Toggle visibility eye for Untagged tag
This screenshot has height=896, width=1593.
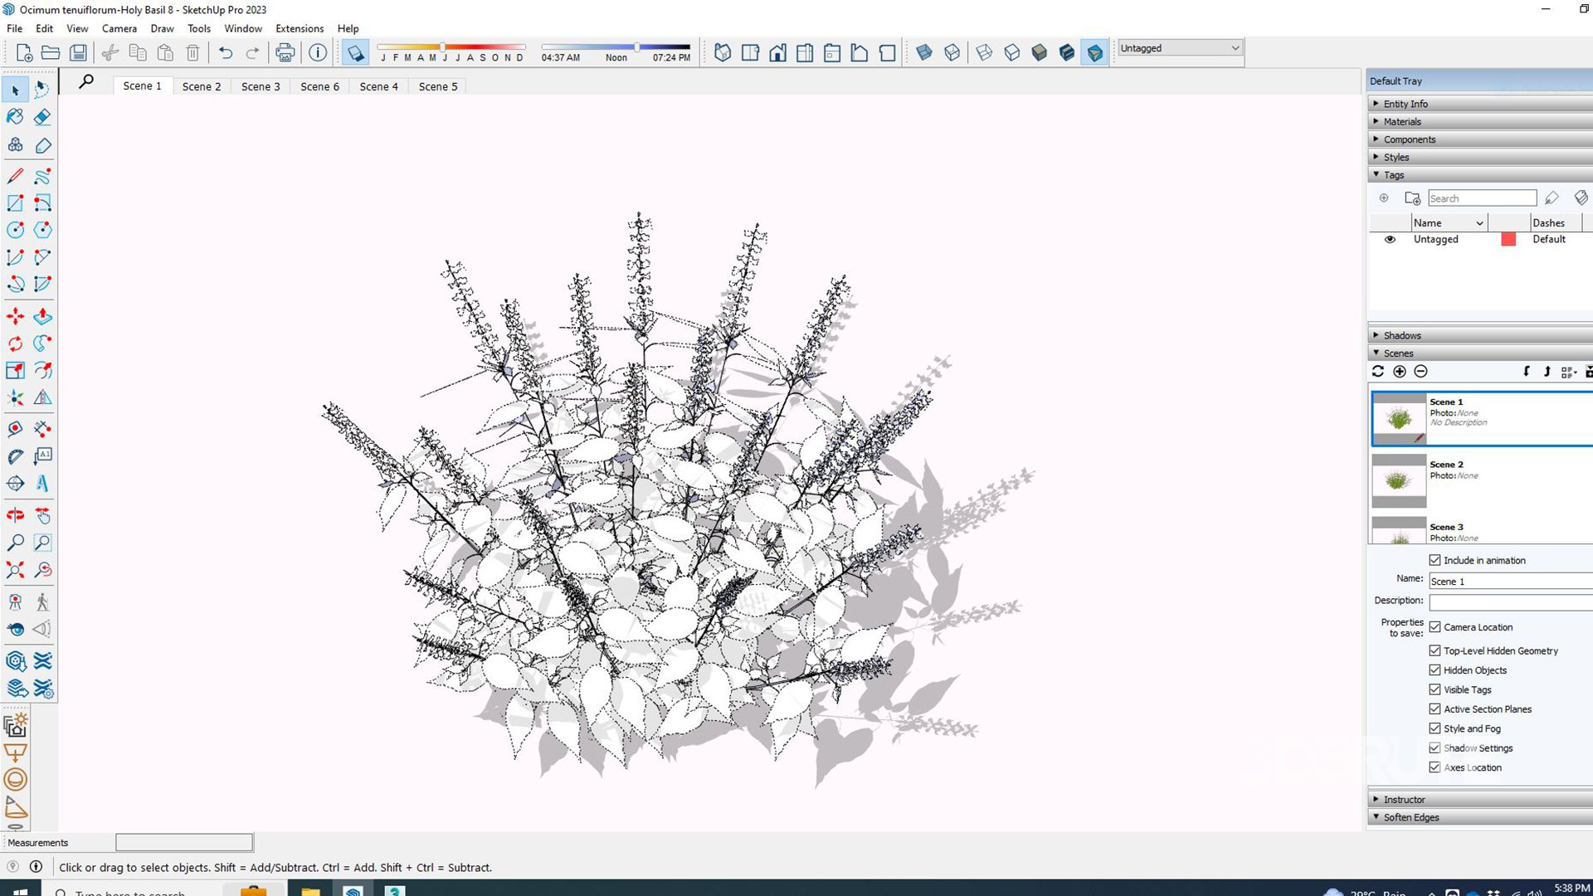click(x=1390, y=239)
